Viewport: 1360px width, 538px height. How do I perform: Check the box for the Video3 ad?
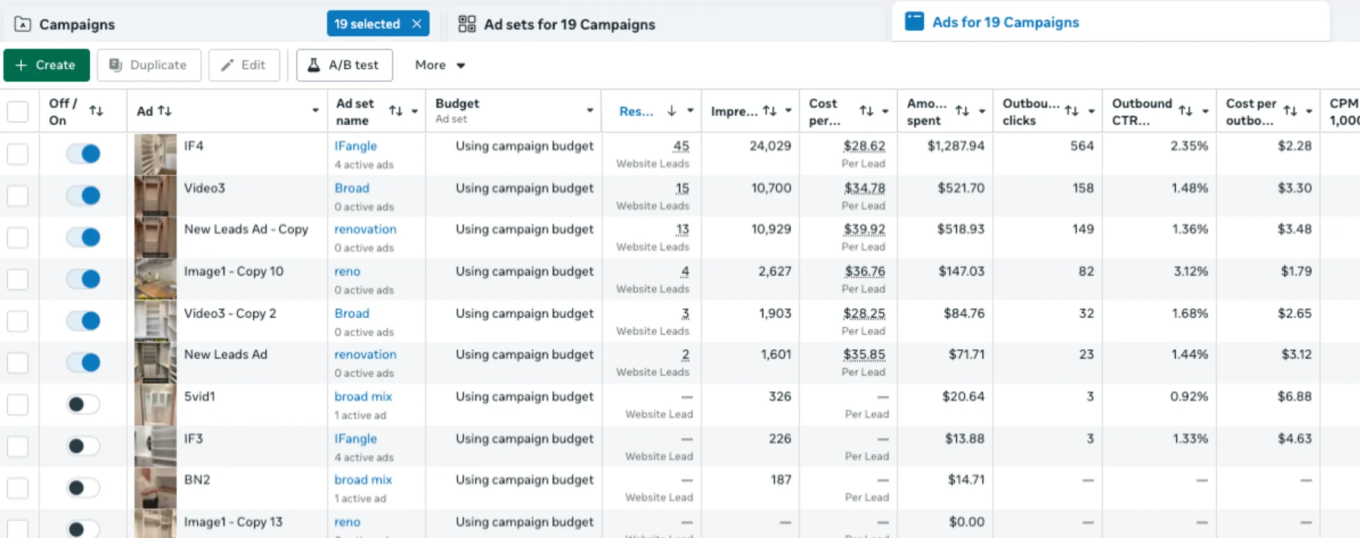click(18, 195)
